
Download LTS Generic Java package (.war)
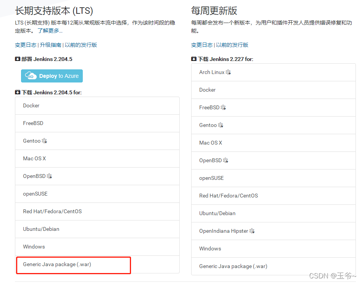point(97,265)
